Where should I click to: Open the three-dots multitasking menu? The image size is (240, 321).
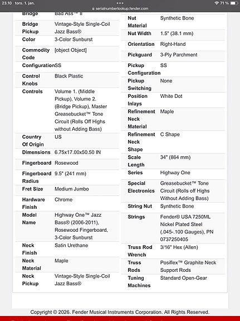(x=120, y=3)
